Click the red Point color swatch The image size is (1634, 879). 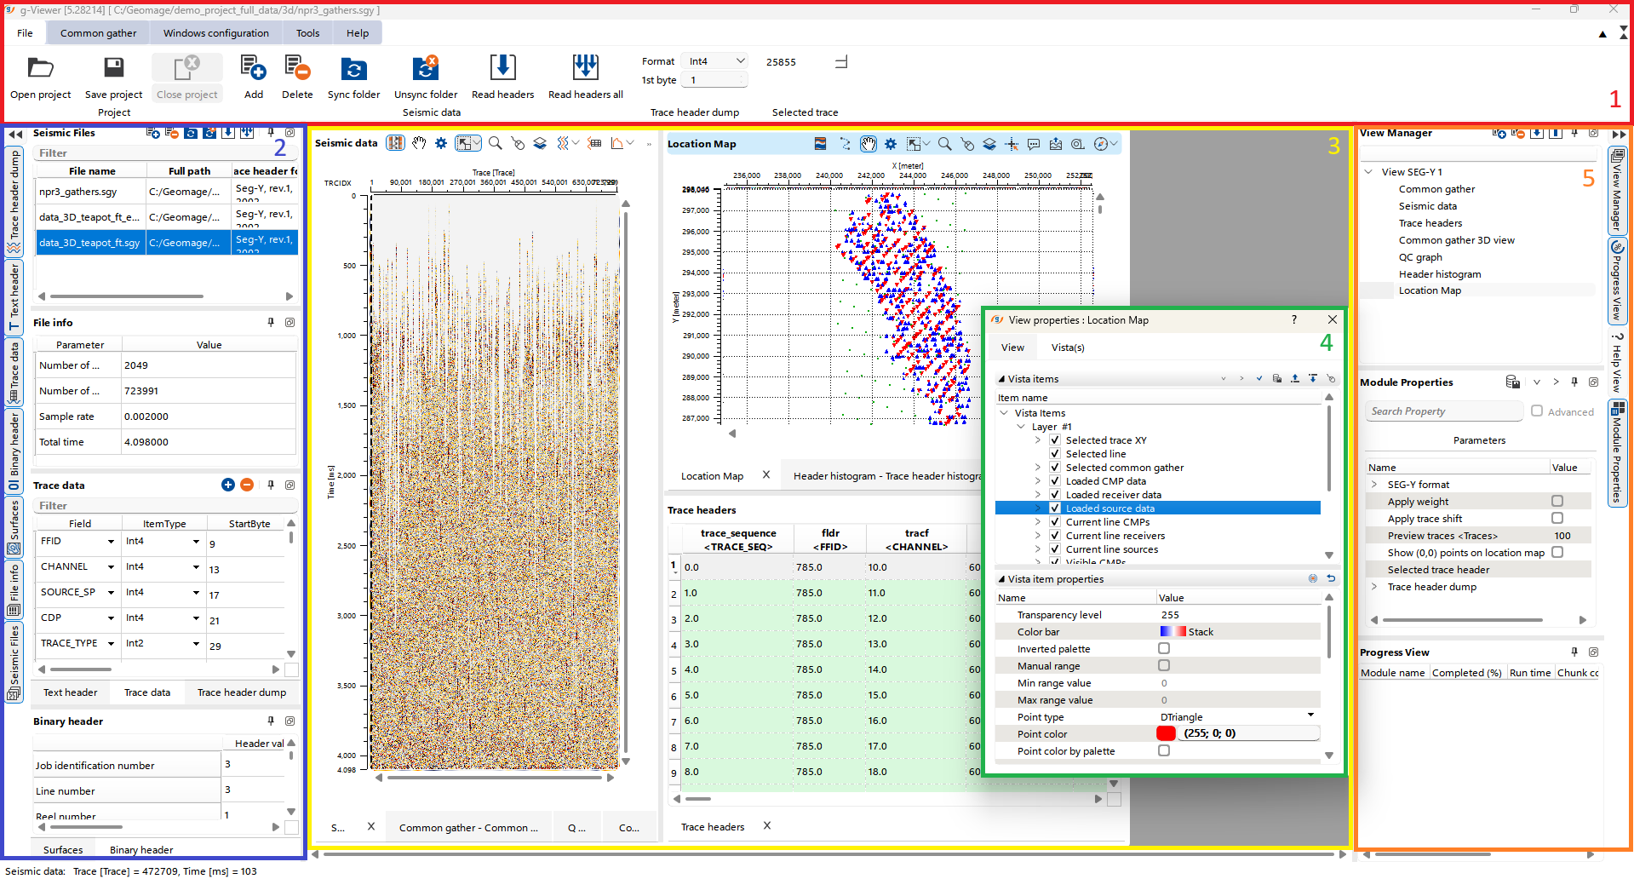coord(1166,733)
